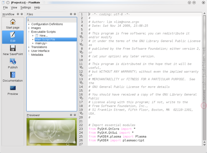The height and width of the screenshot is (153, 207).
Task: Float the Workflow panel
Action: tap(18, 14)
